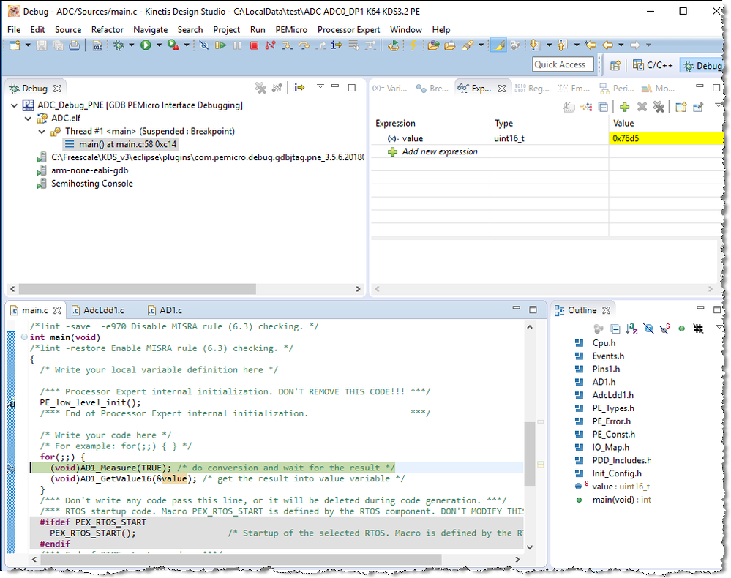
Task: Open the Refactor menu
Action: coord(108,30)
